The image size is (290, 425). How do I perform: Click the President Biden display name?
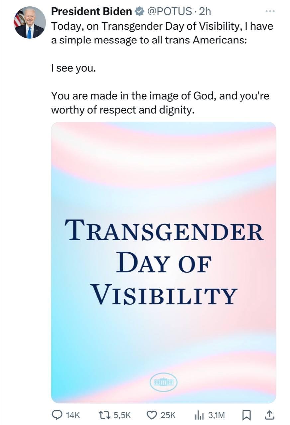pyautogui.click(x=91, y=11)
